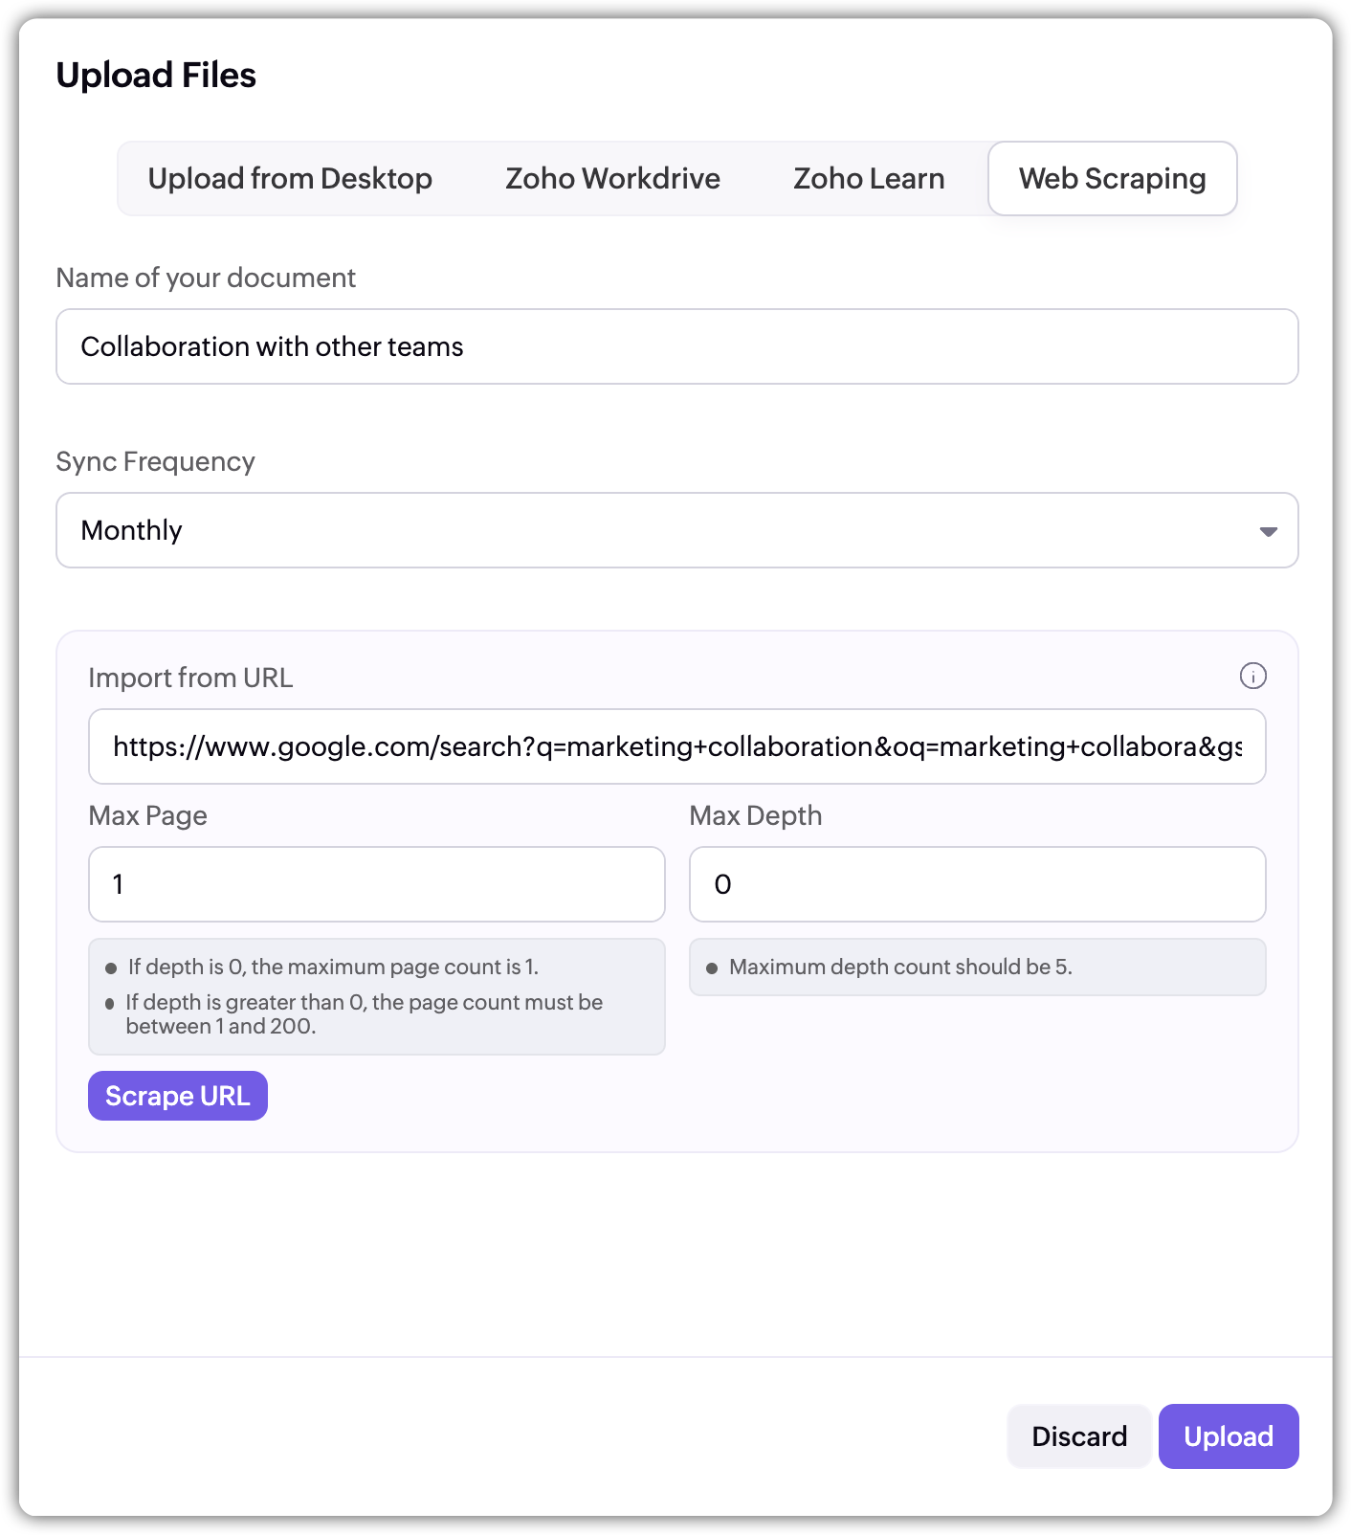
Task: Click the document name input field
Action: point(676,346)
